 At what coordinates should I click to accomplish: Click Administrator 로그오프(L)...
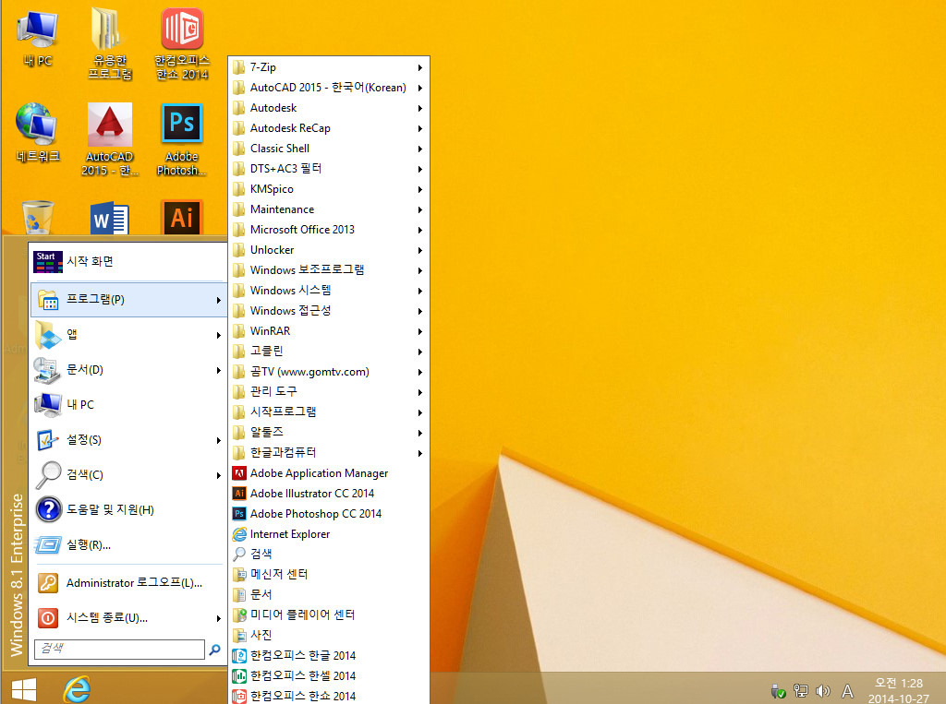click(128, 583)
